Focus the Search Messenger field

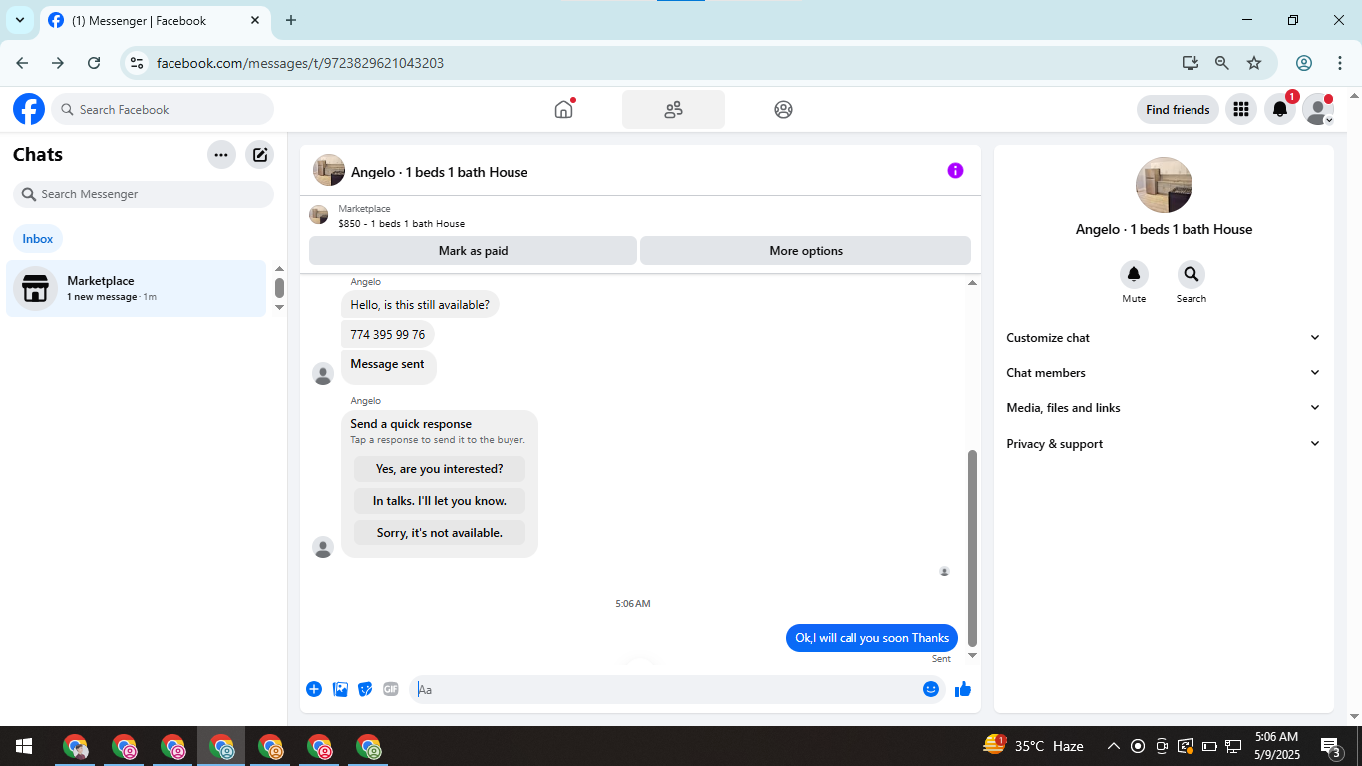[x=144, y=194]
